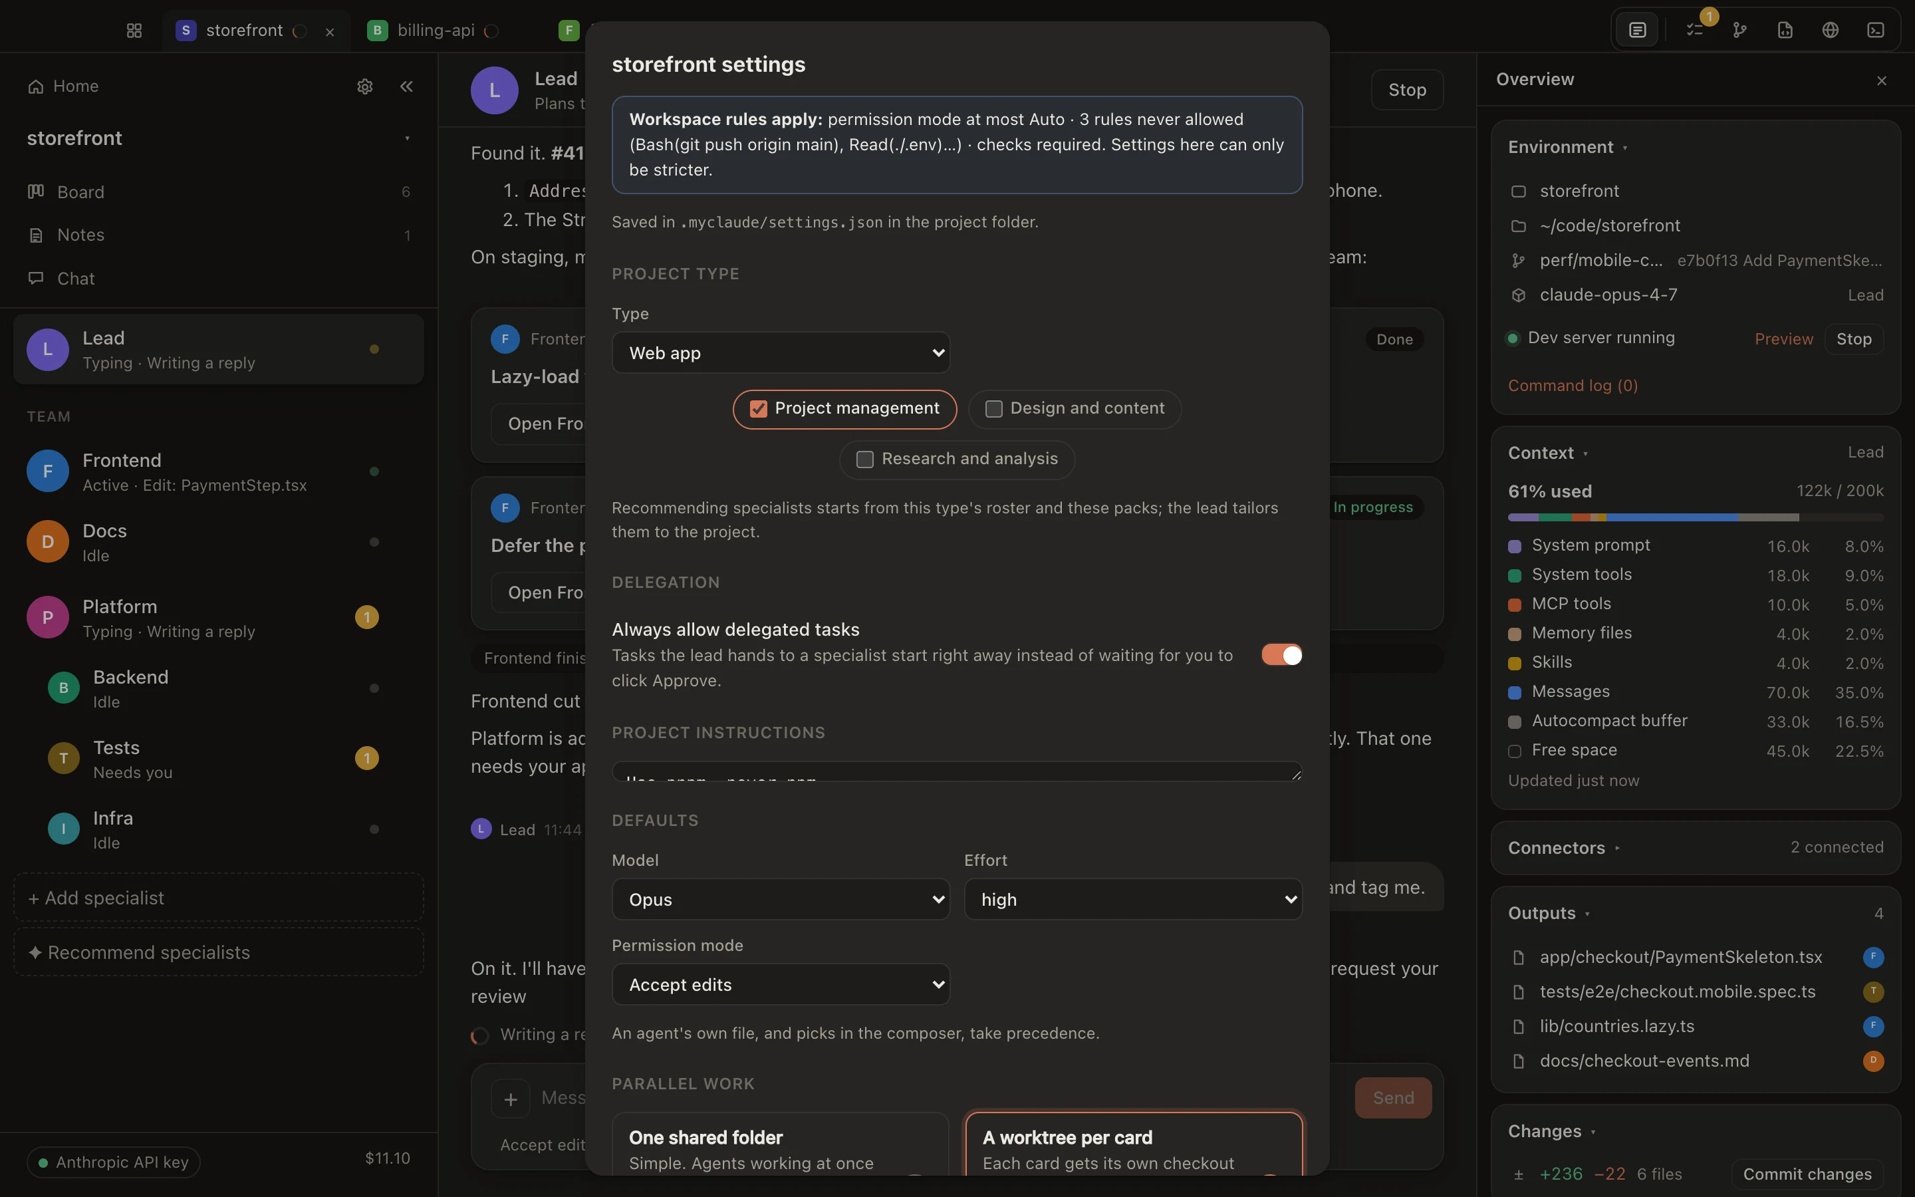Open the project Type dropdown

pyautogui.click(x=780, y=353)
